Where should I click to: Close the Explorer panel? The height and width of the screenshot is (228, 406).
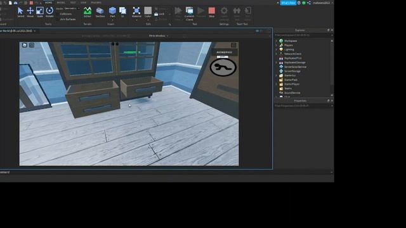tap(332, 30)
